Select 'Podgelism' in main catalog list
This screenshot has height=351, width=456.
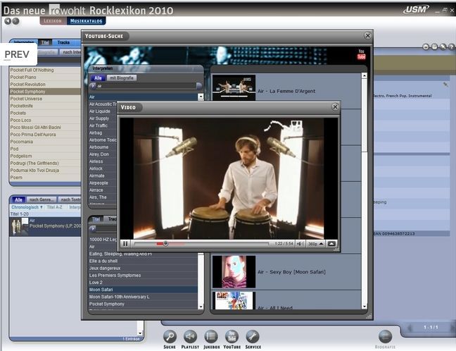coord(45,156)
